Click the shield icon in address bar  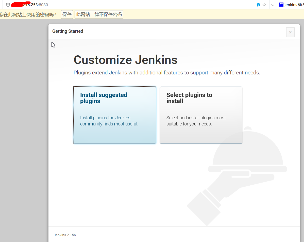coord(8,5)
